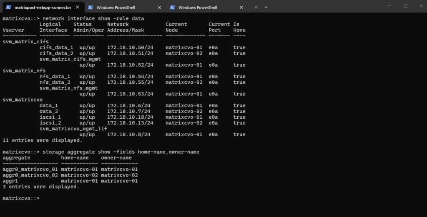427x217 pixels.
Task: Close the matrixpost-netapp-connector tab
Action: [78, 7]
